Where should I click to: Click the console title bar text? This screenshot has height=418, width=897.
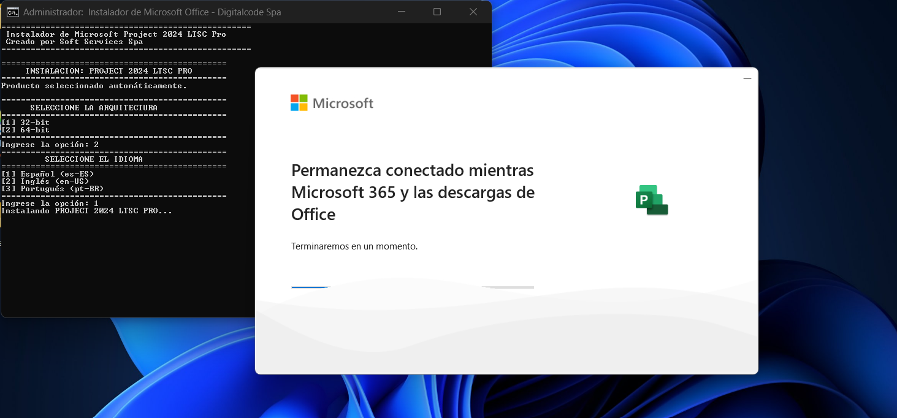tap(152, 12)
